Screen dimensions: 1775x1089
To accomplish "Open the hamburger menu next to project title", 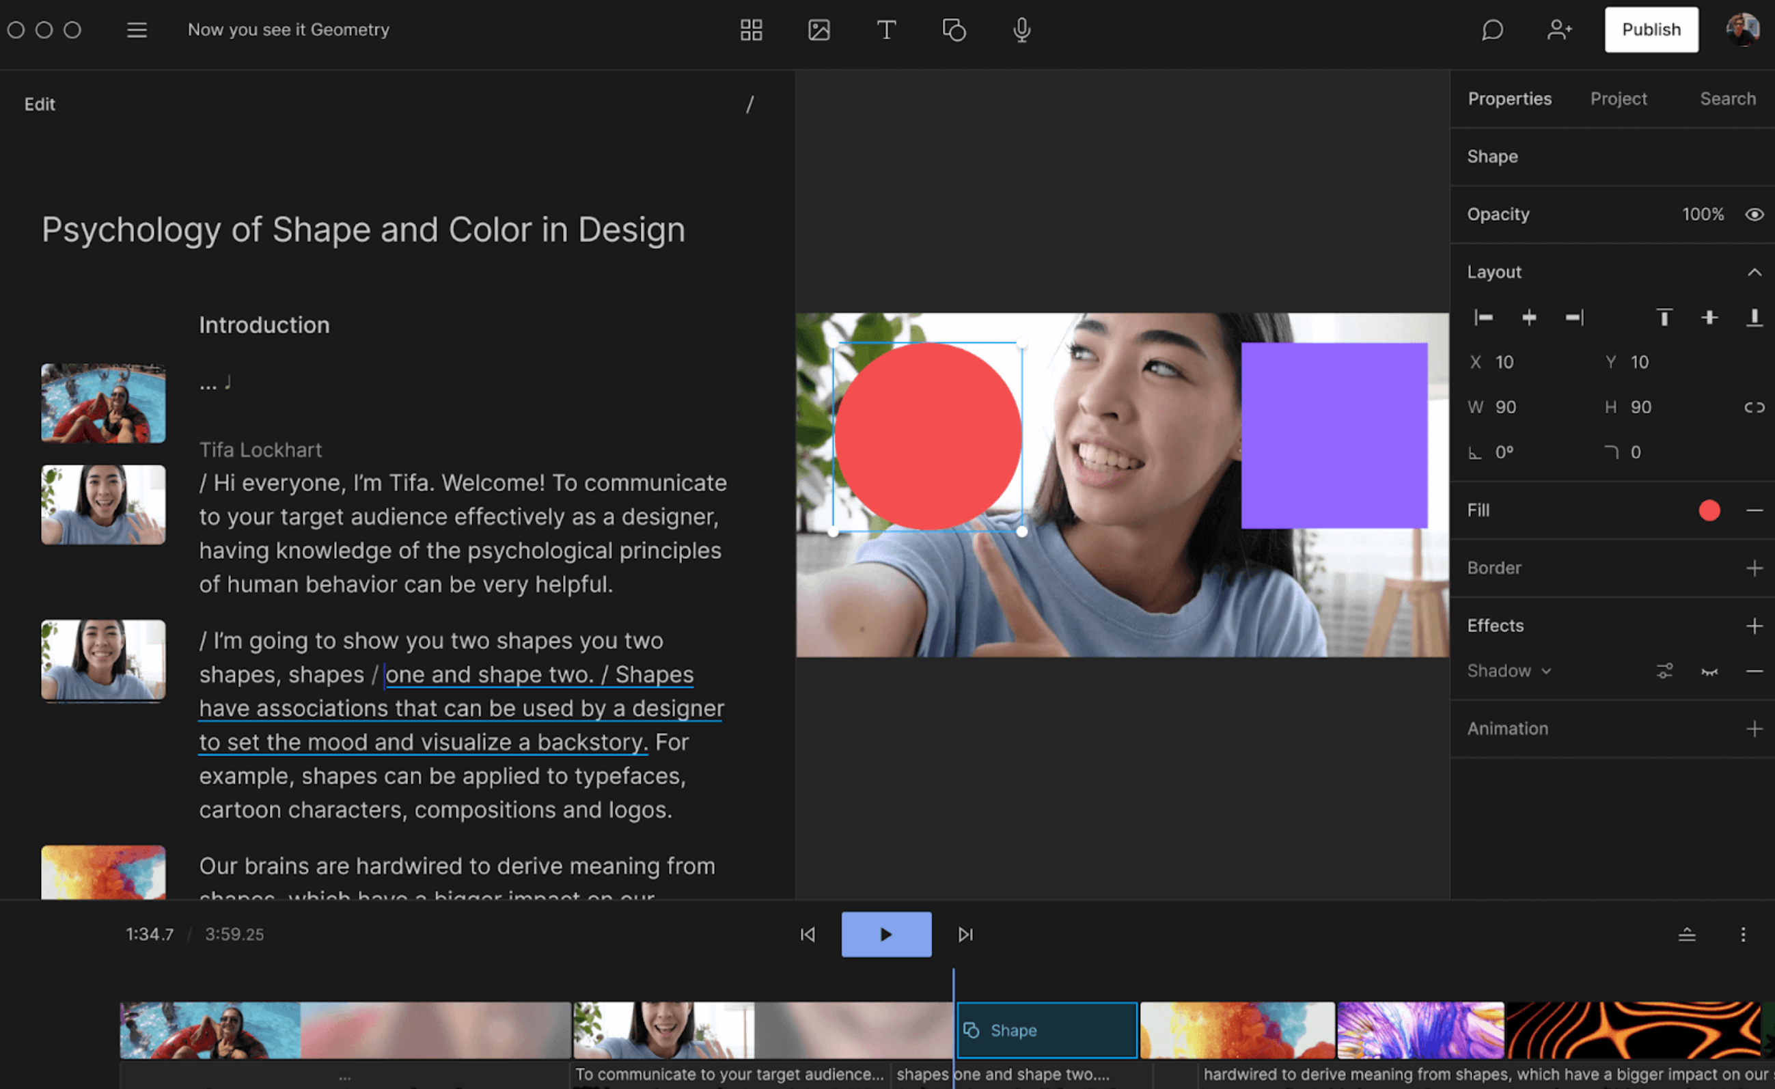I will (136, 29).
